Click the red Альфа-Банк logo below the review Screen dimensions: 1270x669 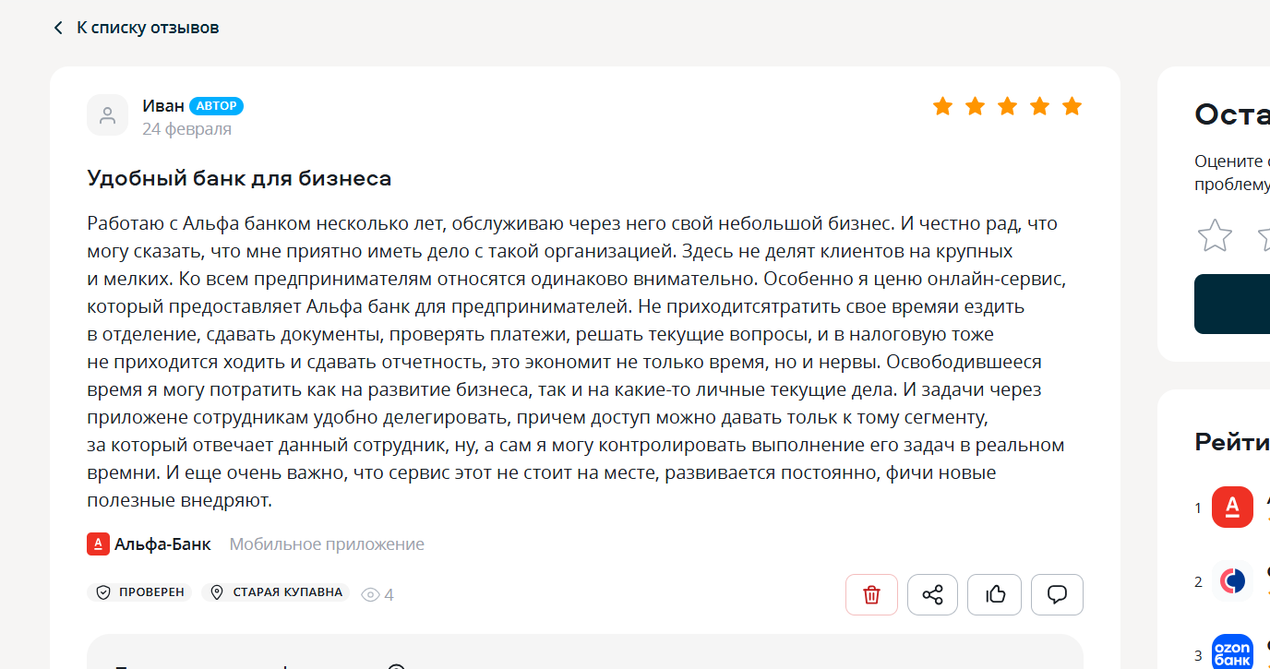pos(99,544)
